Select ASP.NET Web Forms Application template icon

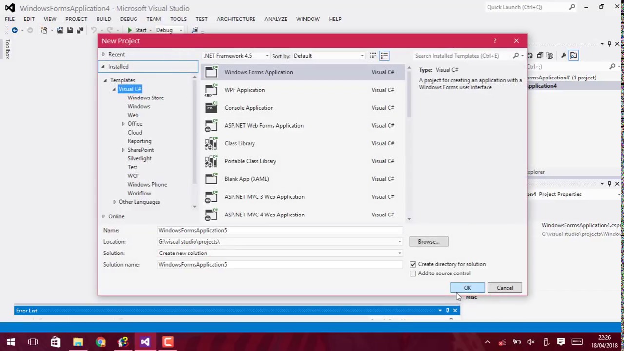click(211, 126)
